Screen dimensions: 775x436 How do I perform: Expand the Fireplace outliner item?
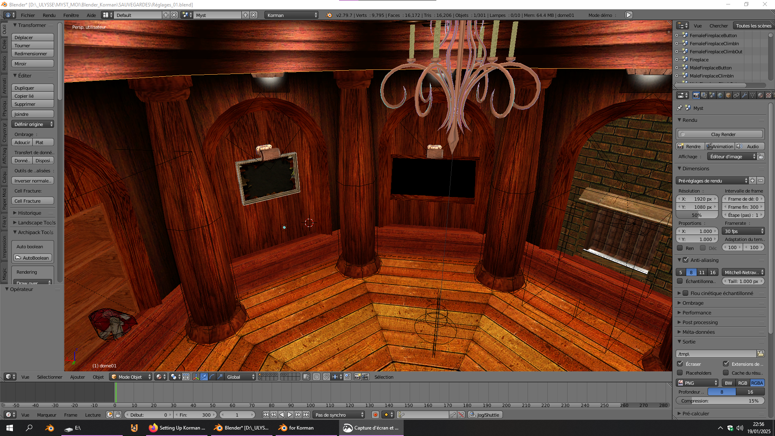[677, 60]
